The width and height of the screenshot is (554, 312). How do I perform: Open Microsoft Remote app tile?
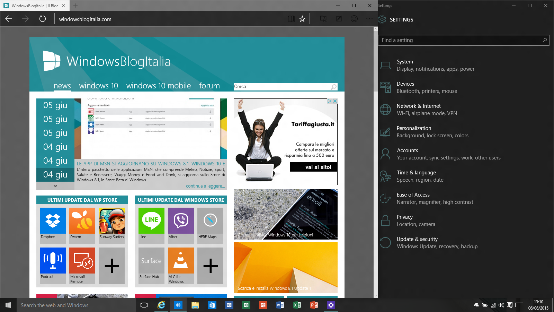82,266
